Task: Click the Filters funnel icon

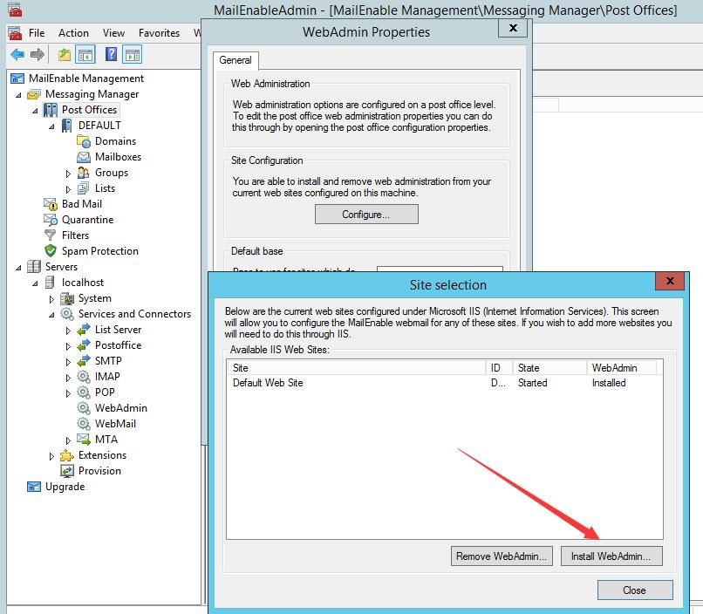Action: point(51,235)
